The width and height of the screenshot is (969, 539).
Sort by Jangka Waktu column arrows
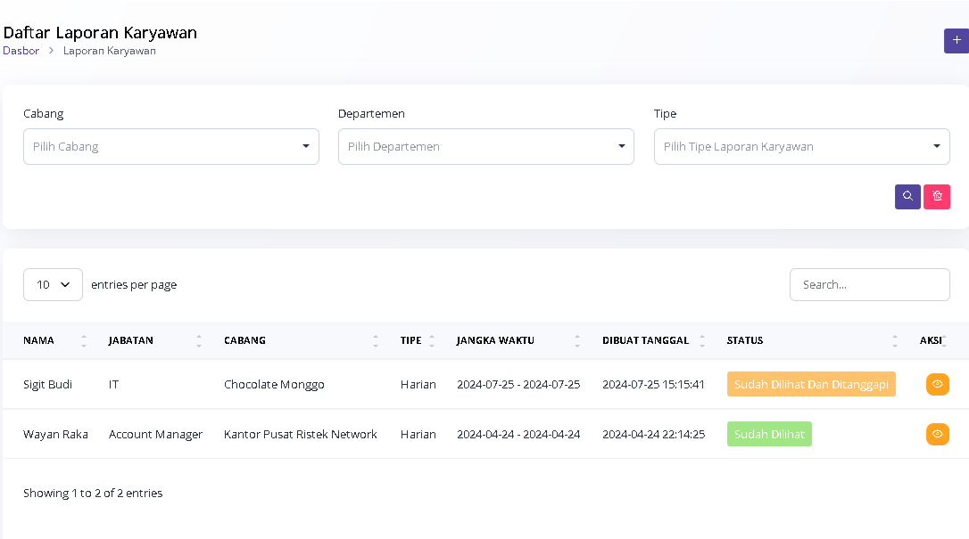(577, 340)
